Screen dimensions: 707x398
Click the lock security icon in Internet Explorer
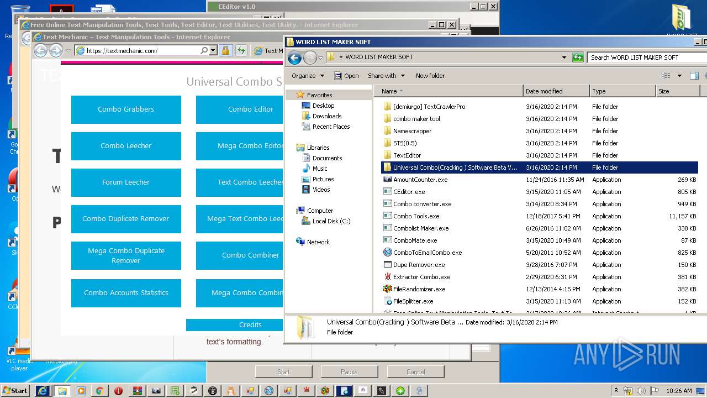225,50
